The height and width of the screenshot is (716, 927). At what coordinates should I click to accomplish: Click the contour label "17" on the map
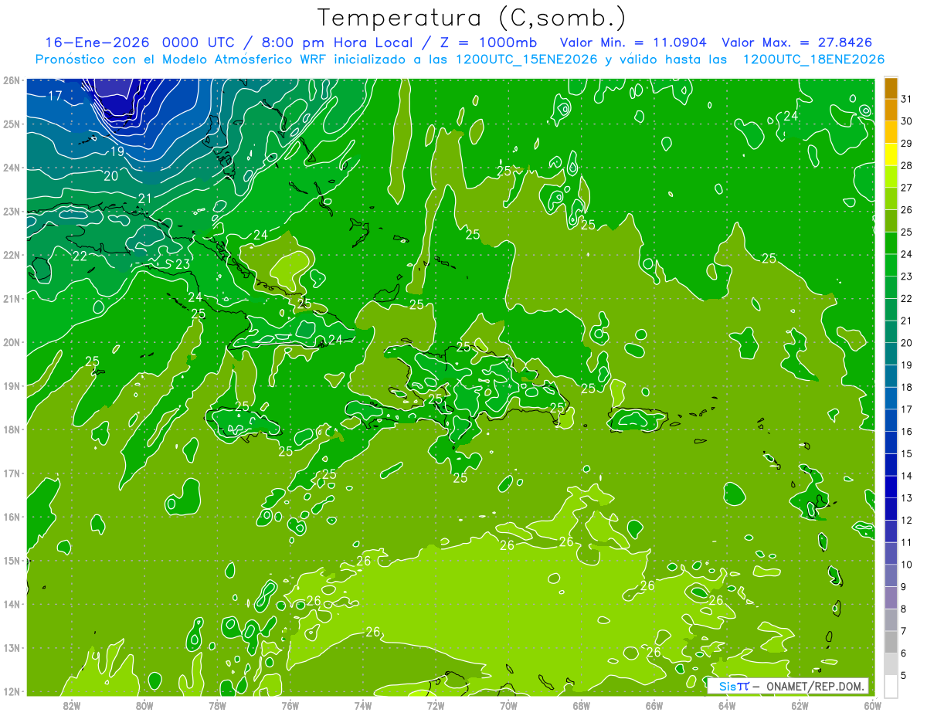click(55, 97)
